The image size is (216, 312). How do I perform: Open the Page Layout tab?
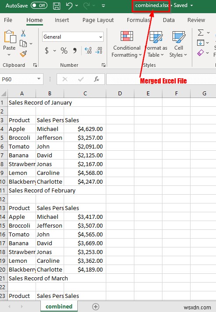tap(98, 20)
